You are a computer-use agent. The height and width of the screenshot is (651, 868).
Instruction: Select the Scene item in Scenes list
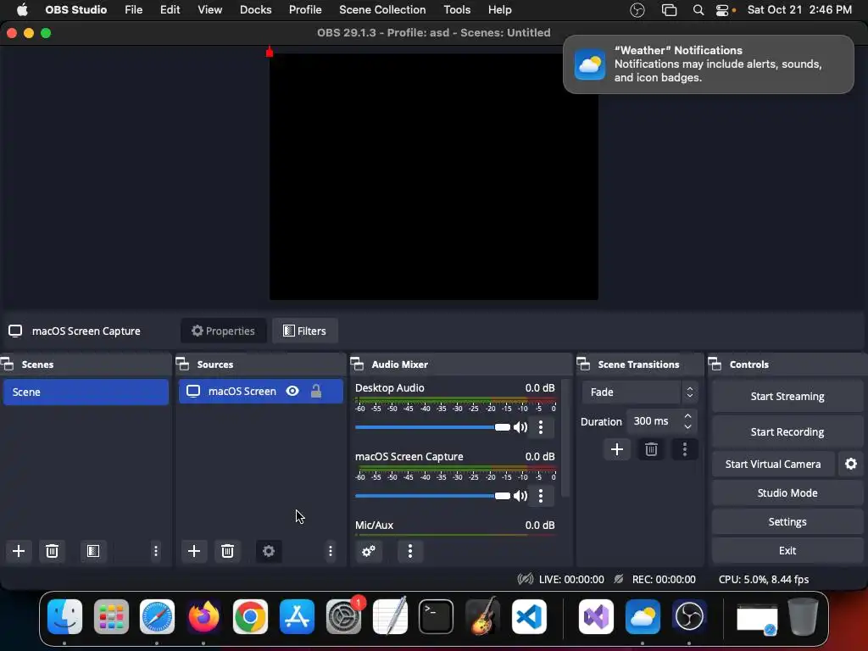86,392
